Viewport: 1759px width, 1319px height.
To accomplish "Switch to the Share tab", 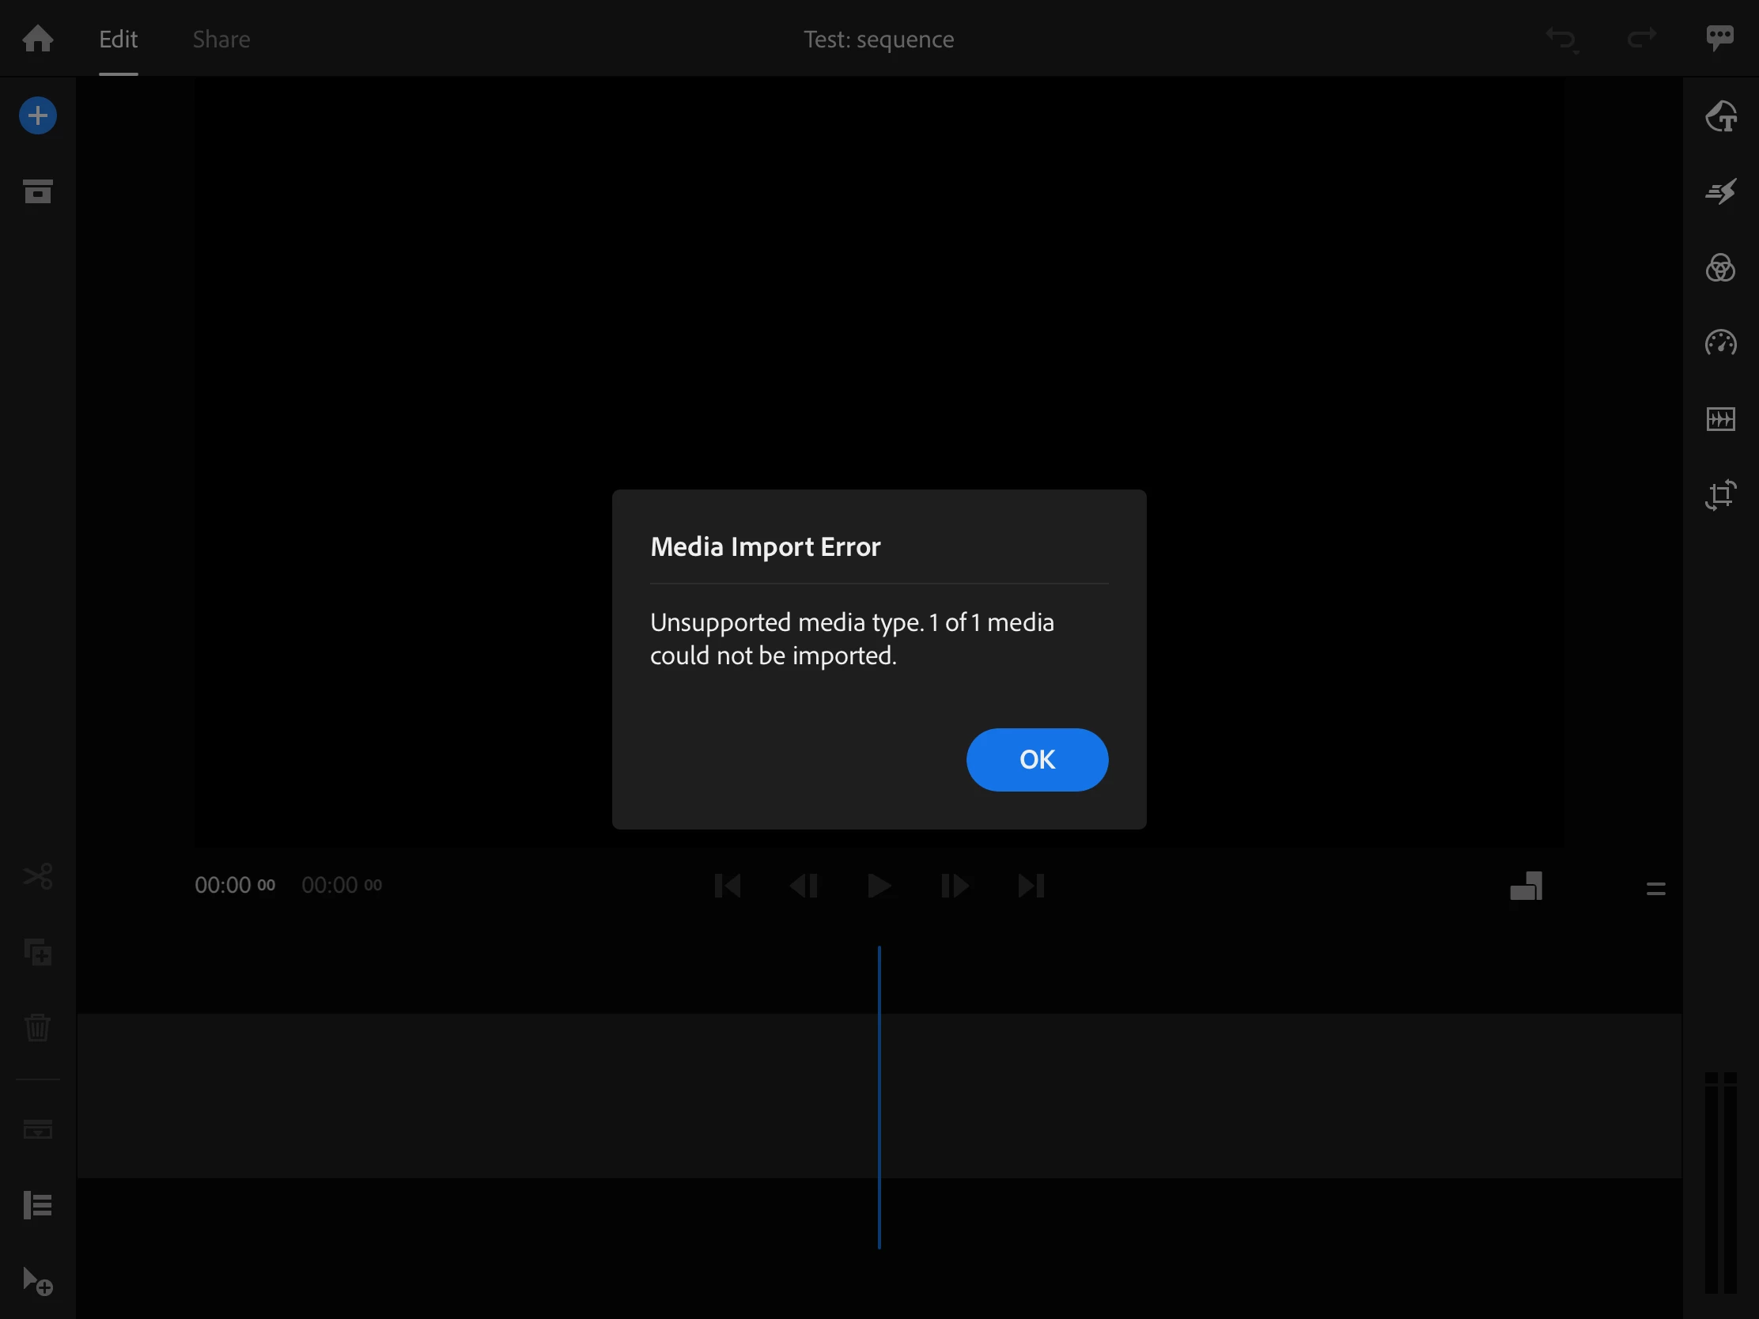I will [221, 39].
